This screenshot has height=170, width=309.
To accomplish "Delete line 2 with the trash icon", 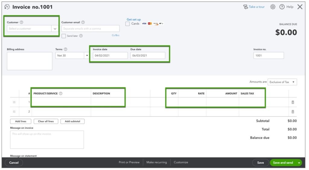I will click(x=293, y=112).
